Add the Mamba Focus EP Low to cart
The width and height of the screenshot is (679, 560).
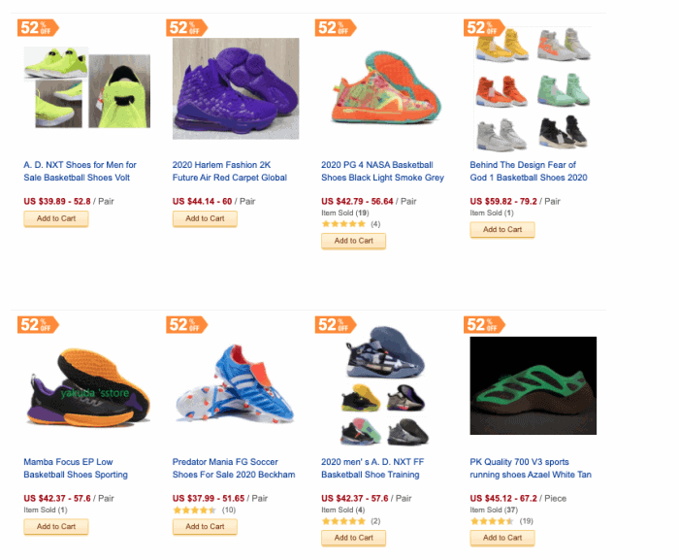click(56, 527)
